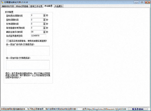This screenshot has height=111, width=151.
Task: Click the 登陆退出间隔时间 value field
Action: [x=36, y=15]
